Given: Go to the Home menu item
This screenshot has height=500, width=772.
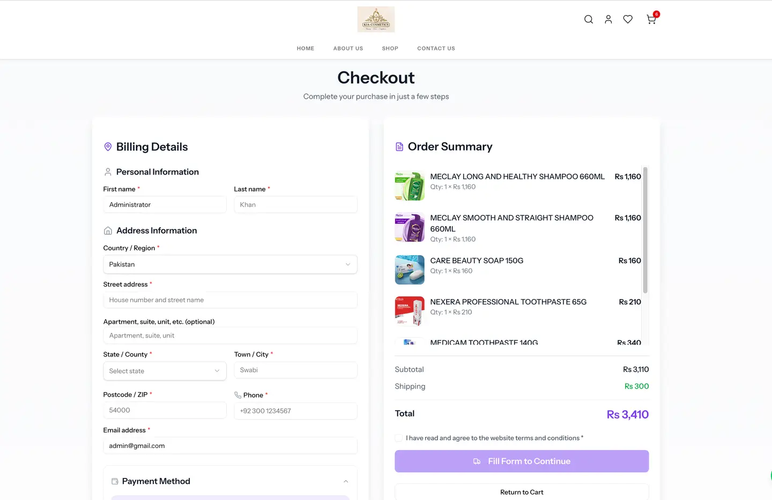Looking at the screenshot, I should (x=306, y=48).
